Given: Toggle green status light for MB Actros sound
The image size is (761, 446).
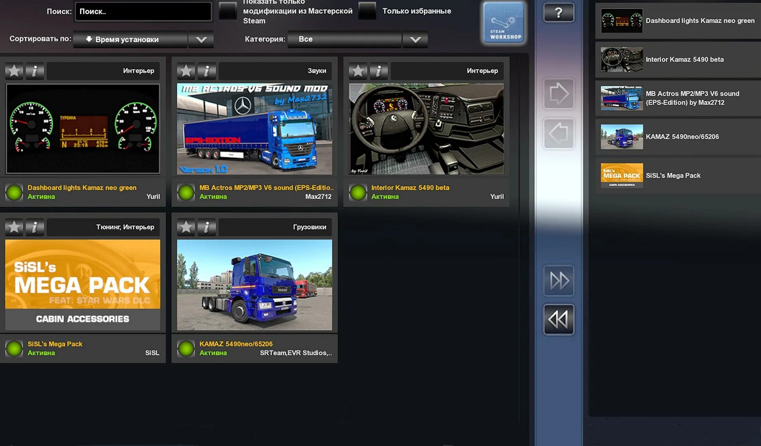Looking at the screenshot, I should (x=186, y=192).
